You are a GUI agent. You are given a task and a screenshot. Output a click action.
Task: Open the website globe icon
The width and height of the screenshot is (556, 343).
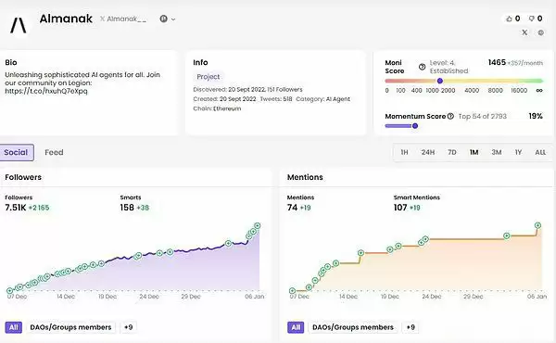coord(541,32)
